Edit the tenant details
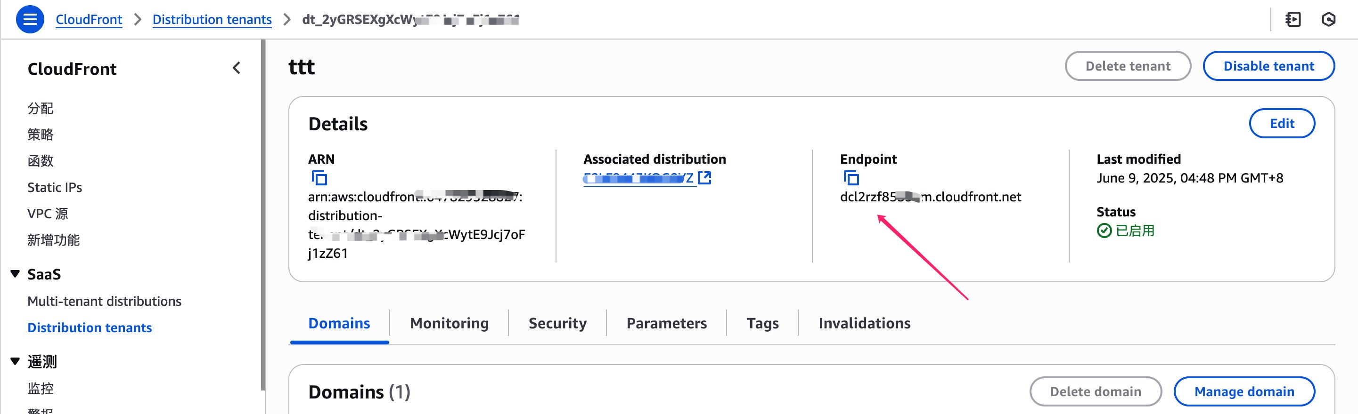This screenshot has width=1358, height=414. [x=1282, y=123]
